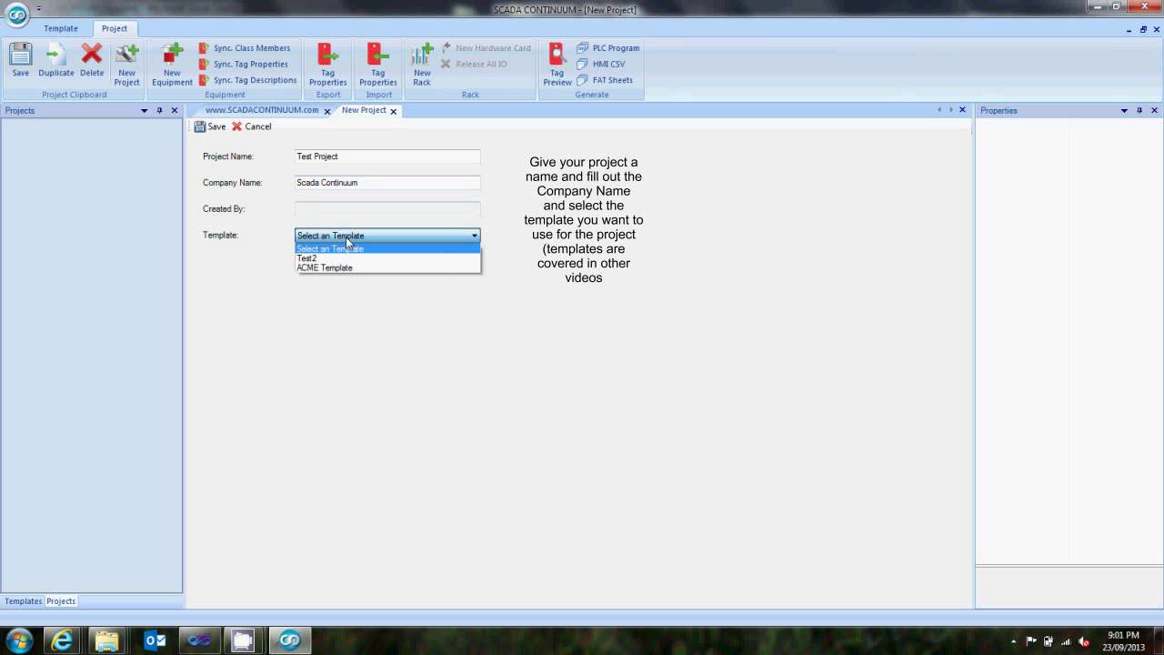The height and width of the screenshot is (655, 1164).
Task: Switch to Projects bottom tab
Action: pyautogui.click(x=61, y=601)
